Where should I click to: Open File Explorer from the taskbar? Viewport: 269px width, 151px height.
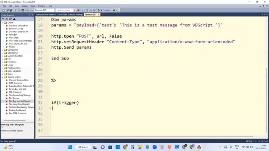point(140,147)
